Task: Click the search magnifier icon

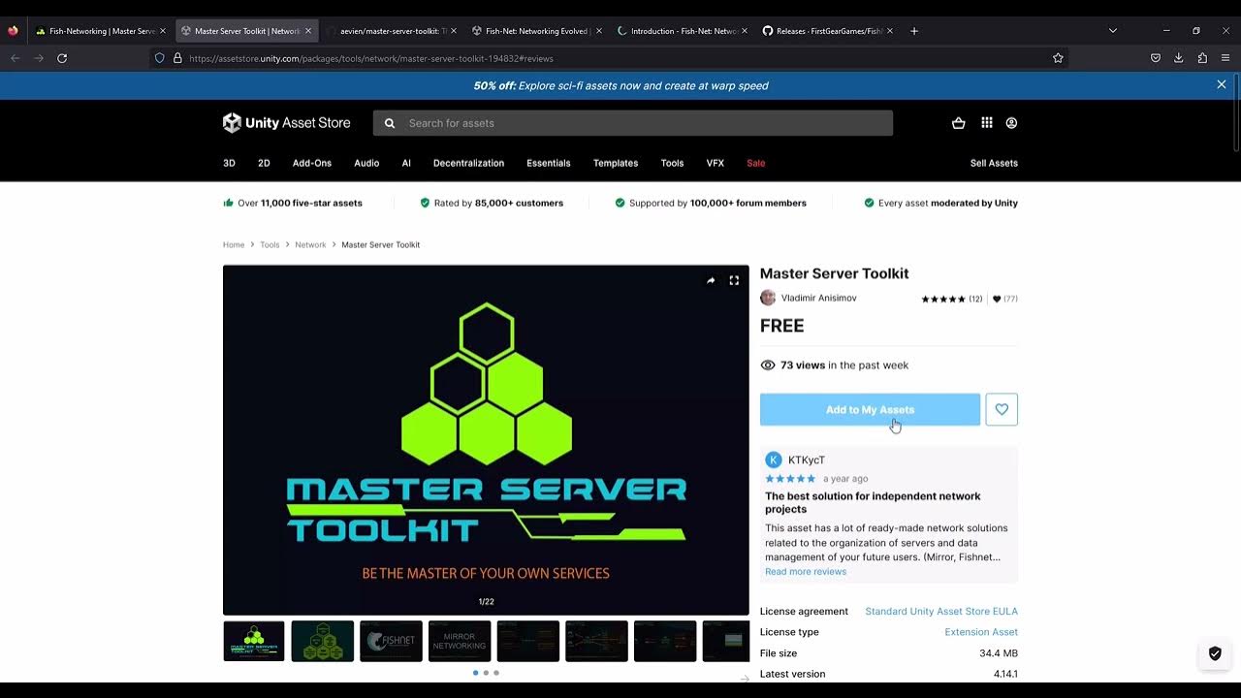Action: tap(390, 123)
